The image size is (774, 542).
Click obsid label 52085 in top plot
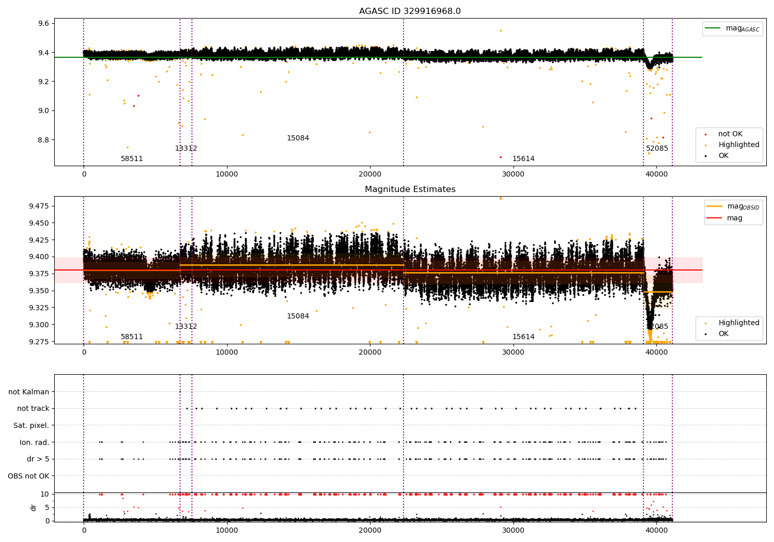point(657,149)
